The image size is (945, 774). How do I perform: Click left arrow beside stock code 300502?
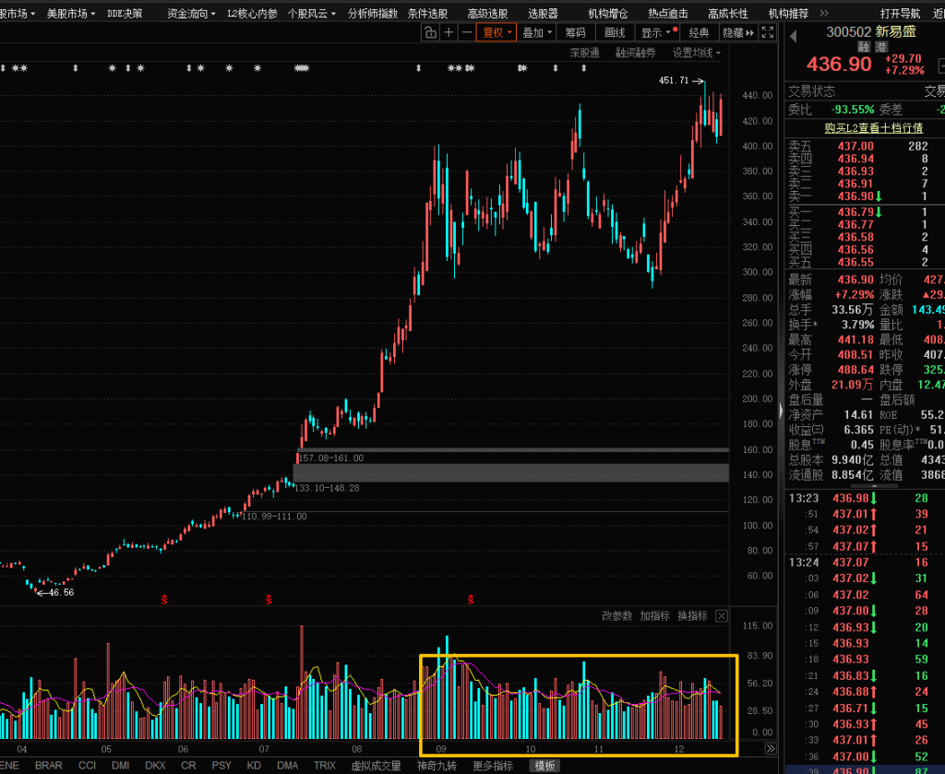[792, 35]
